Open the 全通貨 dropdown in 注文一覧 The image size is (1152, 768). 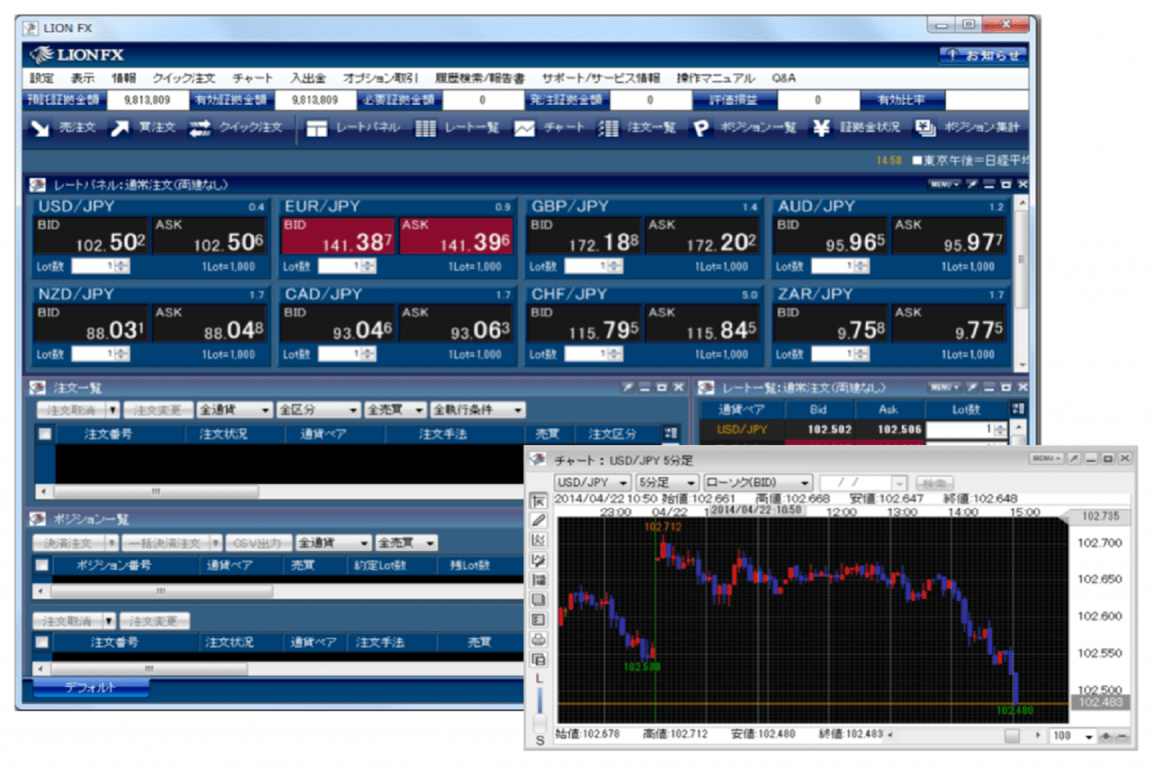(x=234, y=410)
